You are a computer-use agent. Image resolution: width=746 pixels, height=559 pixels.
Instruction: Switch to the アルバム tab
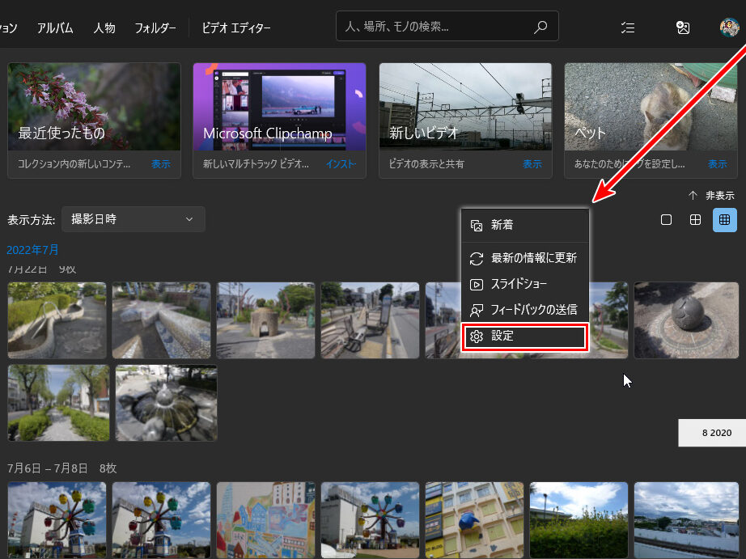click(x=55, y=28)
